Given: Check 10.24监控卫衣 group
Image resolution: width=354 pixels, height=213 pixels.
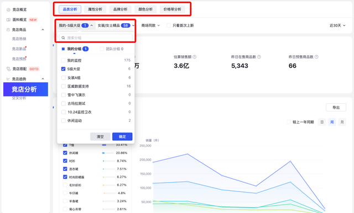Looking at the screenshot, I should click(x=64, y=112).
